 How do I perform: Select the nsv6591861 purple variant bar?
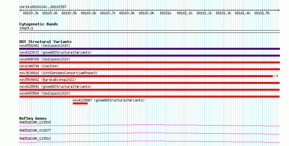click(149, 49)
